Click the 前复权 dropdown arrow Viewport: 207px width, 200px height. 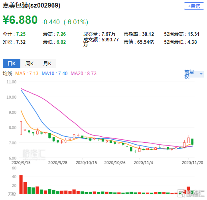coord(201,74)
